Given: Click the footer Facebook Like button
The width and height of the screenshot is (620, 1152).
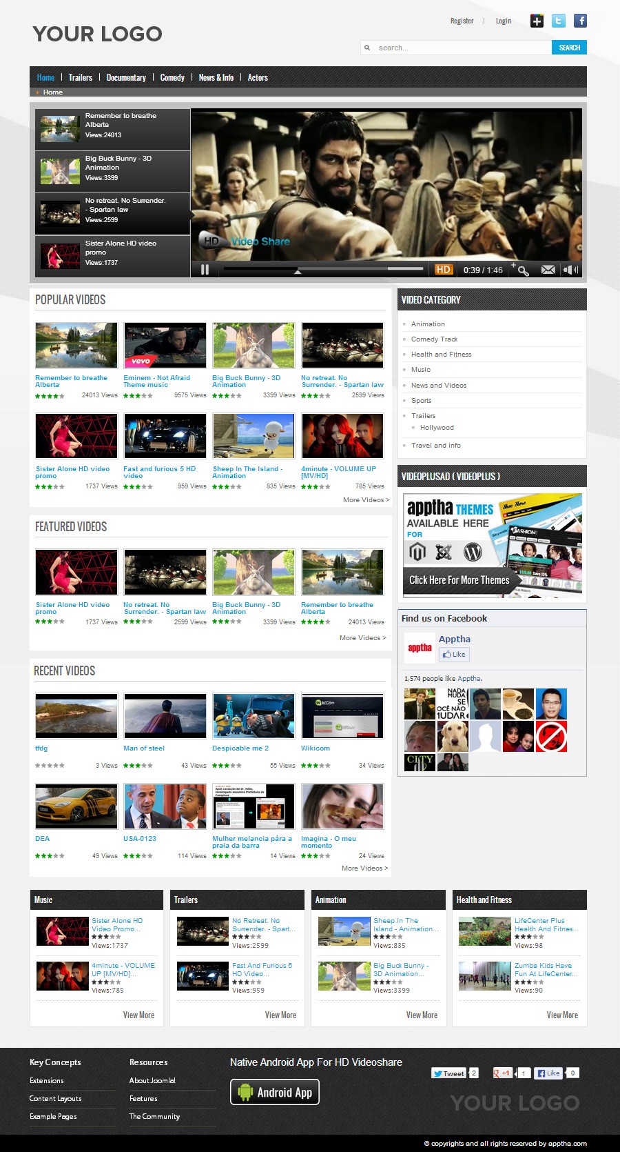Looking at the screenshot, I should (548, 1073).
